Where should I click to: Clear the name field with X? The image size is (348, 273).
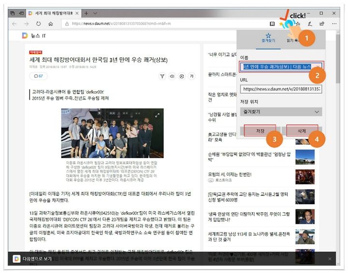pyautogui.click(x=318, y=67)
